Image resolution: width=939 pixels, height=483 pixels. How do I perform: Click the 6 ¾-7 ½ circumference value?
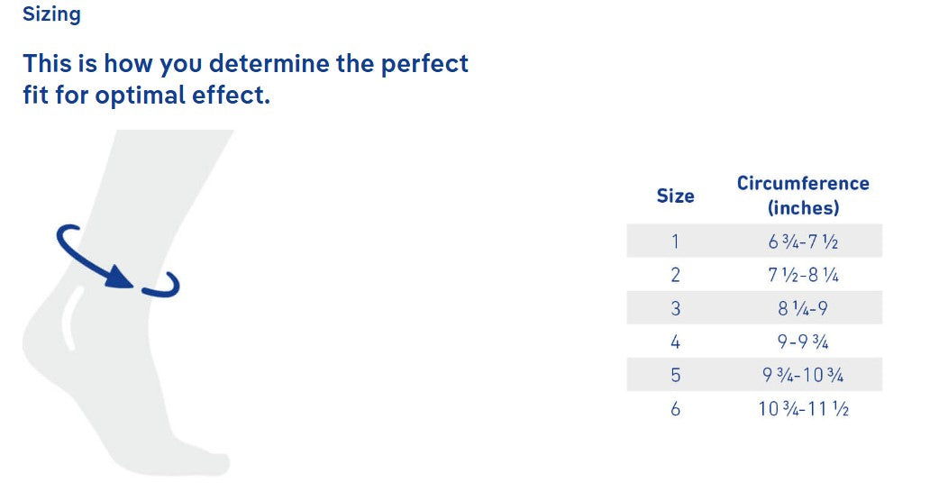[x=803, y=241]
